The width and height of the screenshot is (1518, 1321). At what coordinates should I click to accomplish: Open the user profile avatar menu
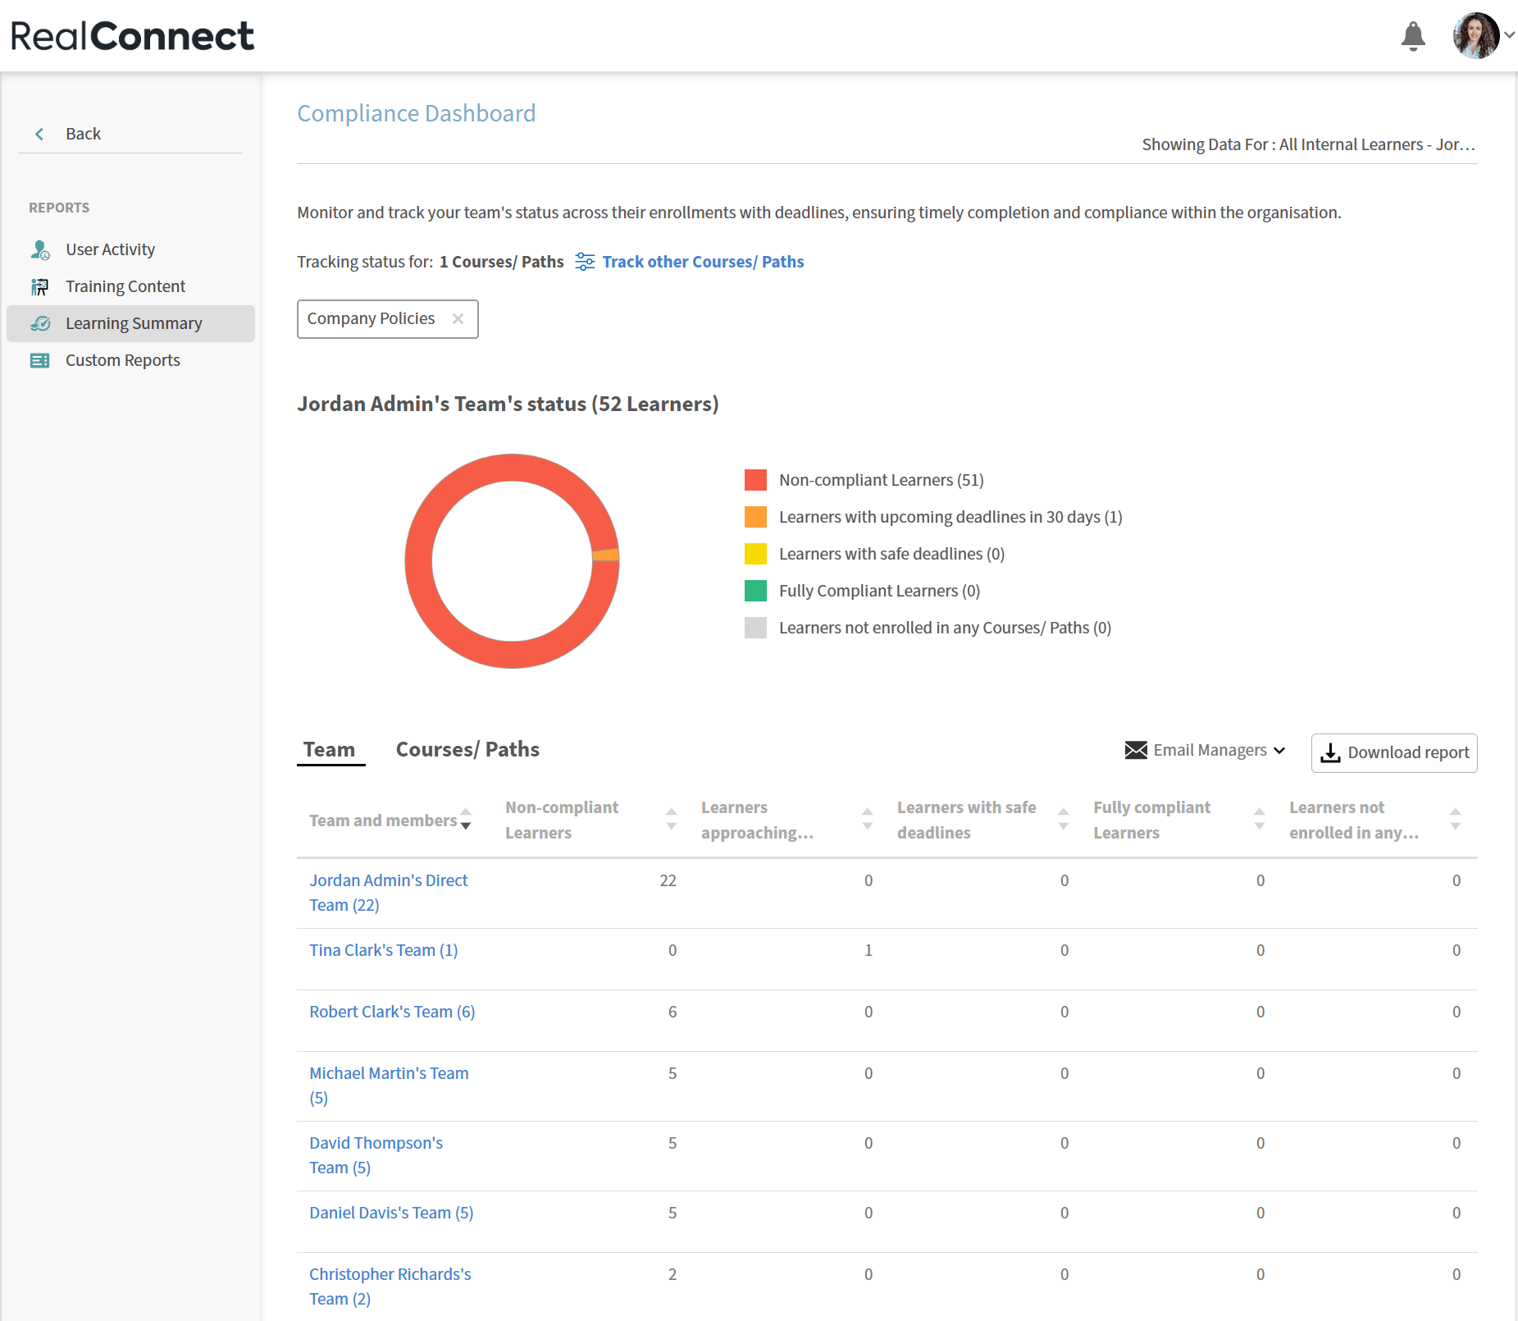(1475, 35)
